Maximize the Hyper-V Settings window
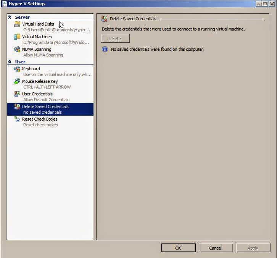277x258 pixels. click(265, 4)
